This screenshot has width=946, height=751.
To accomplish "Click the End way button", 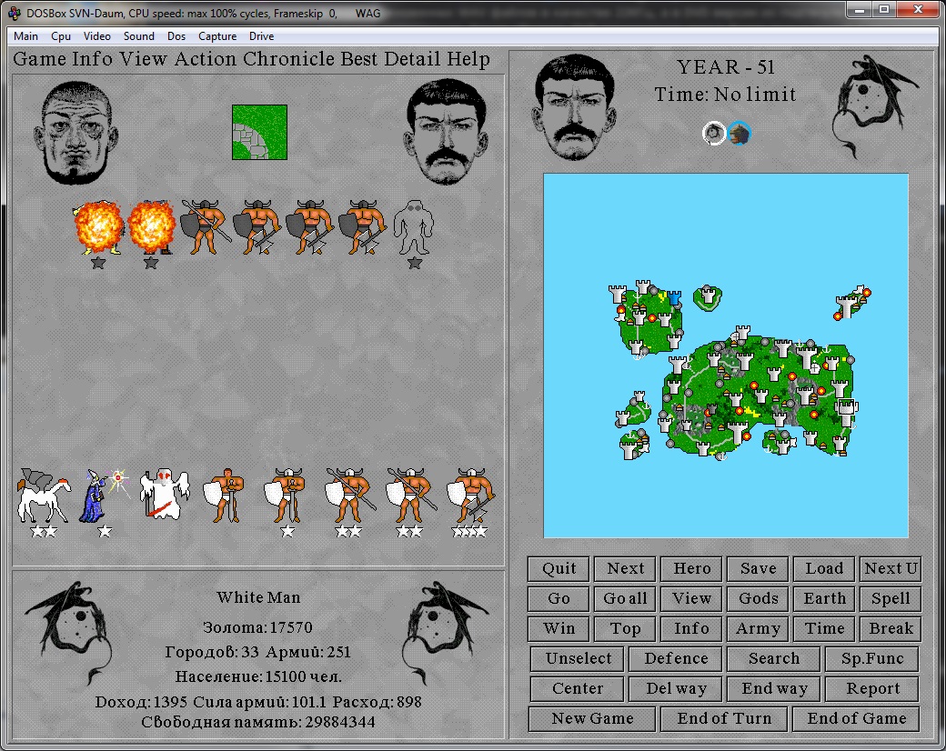I will coord(774,689).
